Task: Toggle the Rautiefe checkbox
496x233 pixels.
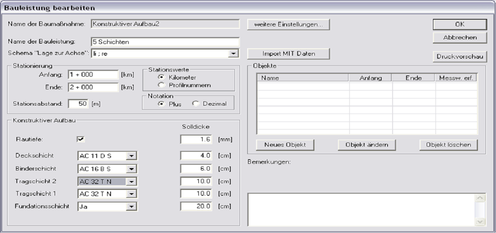Action: (x=81, y=139)
